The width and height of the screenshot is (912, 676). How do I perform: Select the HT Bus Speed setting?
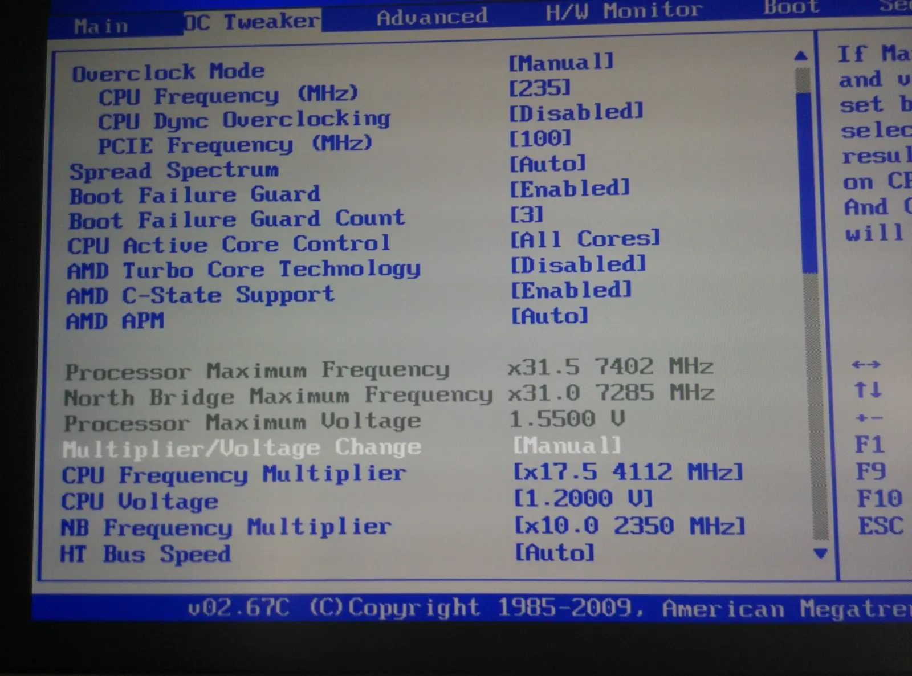145,554
